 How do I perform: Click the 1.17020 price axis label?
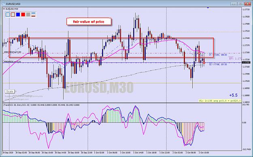coord(246,81)
